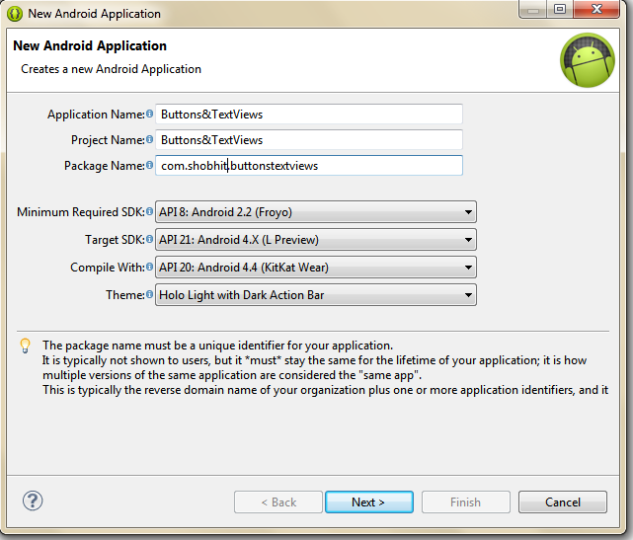Click the Cancel button
This screenshot has height=540, width=633.
coord(563,502)
